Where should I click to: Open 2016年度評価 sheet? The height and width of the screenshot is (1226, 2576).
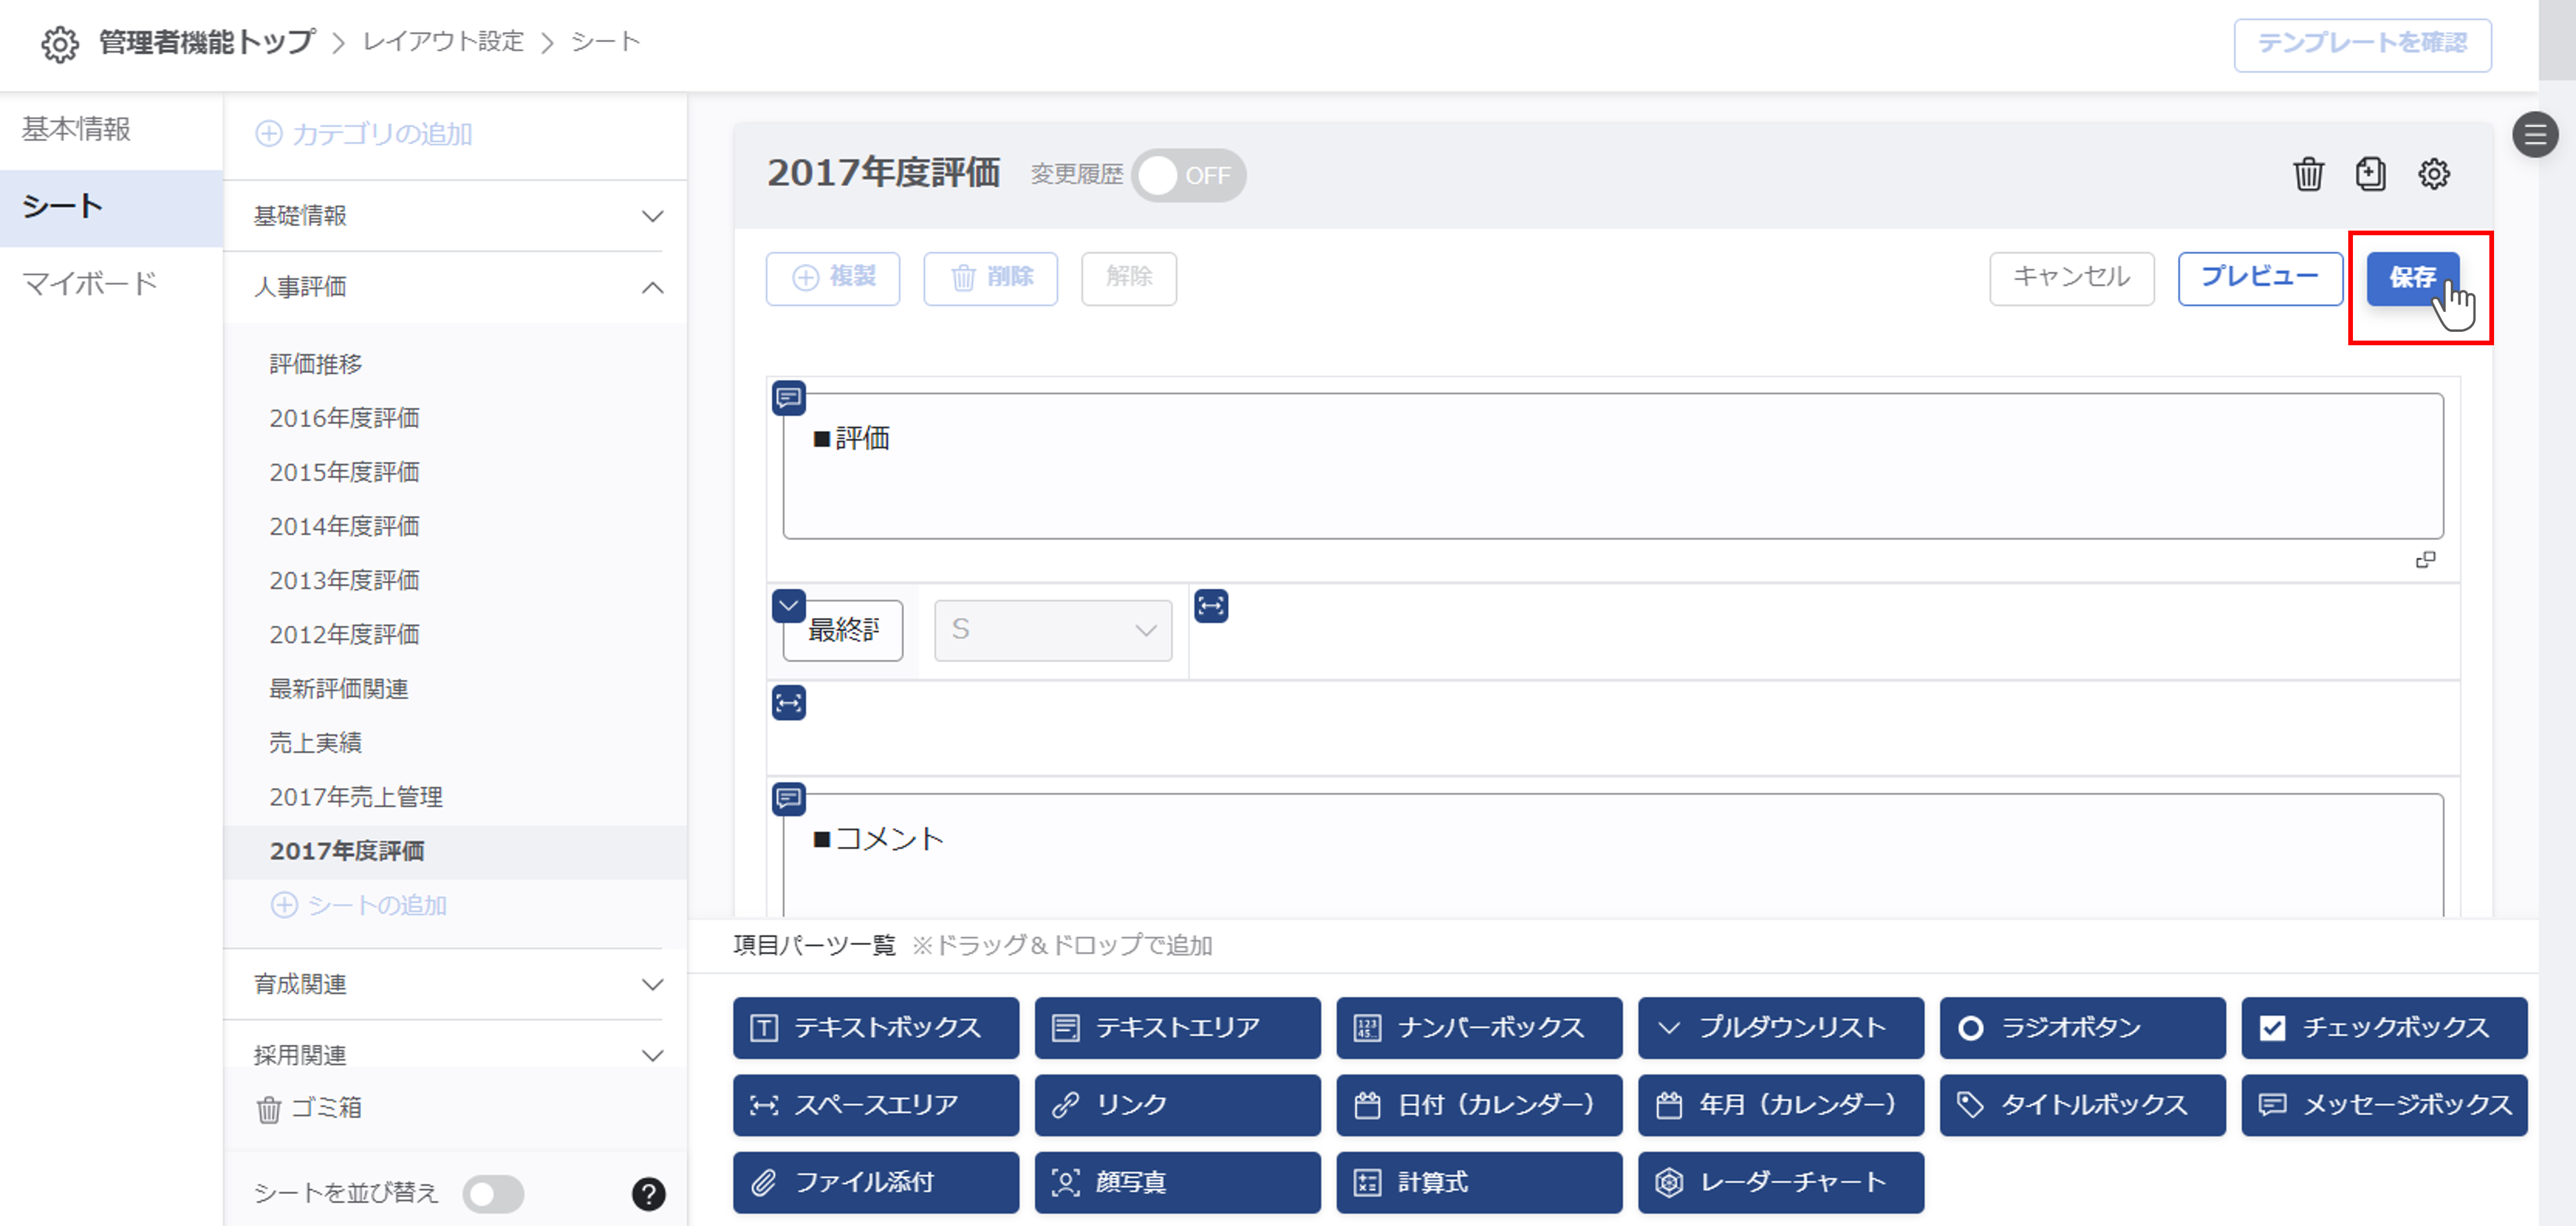[x=344, y=418]
